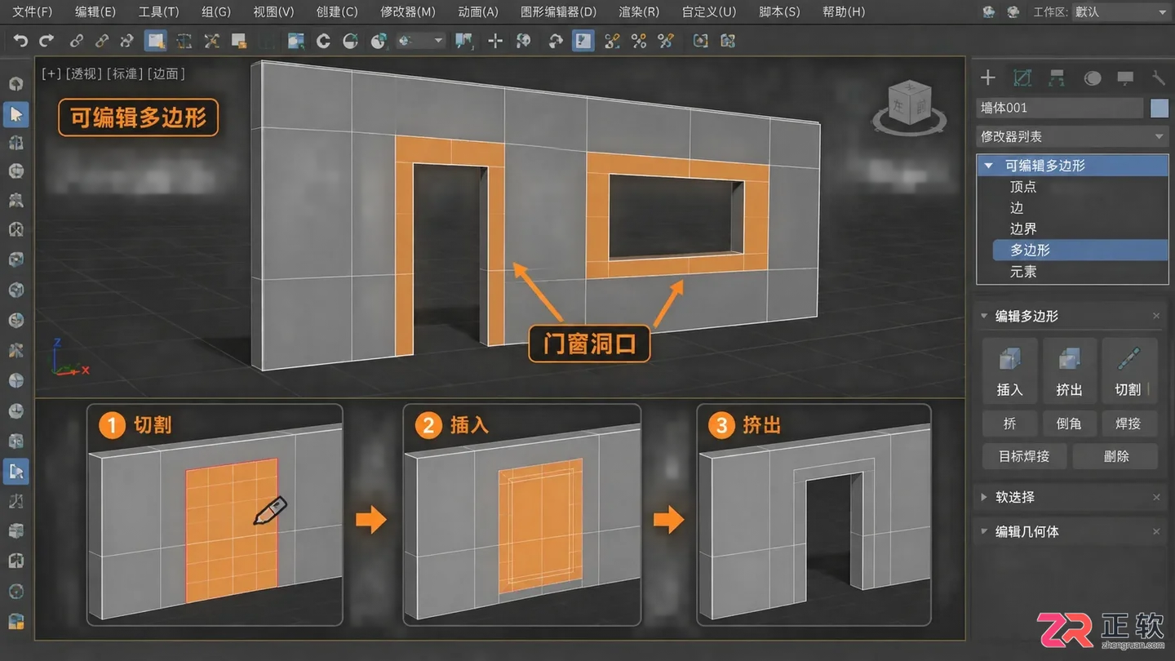Image resolution: width=1175 pixels, height=661 pixels.
Task: Open the Hierarchy tab icon
Action: click(x=1057, y=78)
